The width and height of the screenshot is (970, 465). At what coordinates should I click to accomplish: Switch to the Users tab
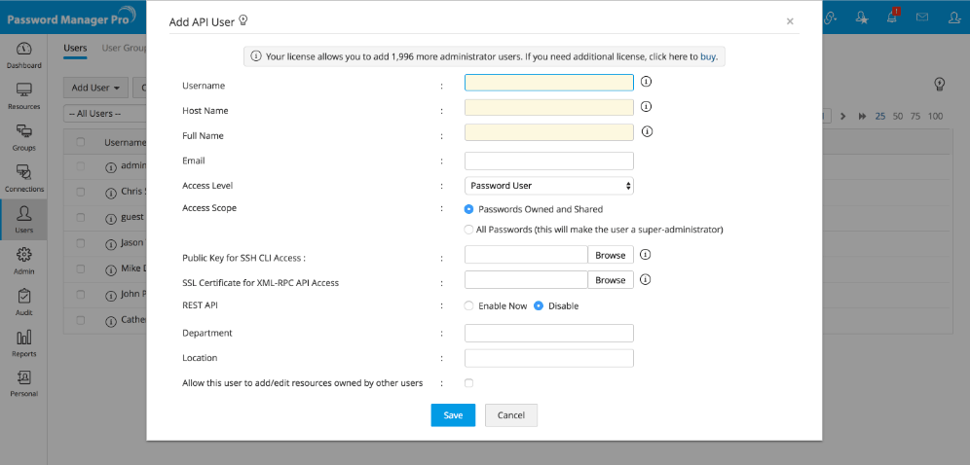75,48
